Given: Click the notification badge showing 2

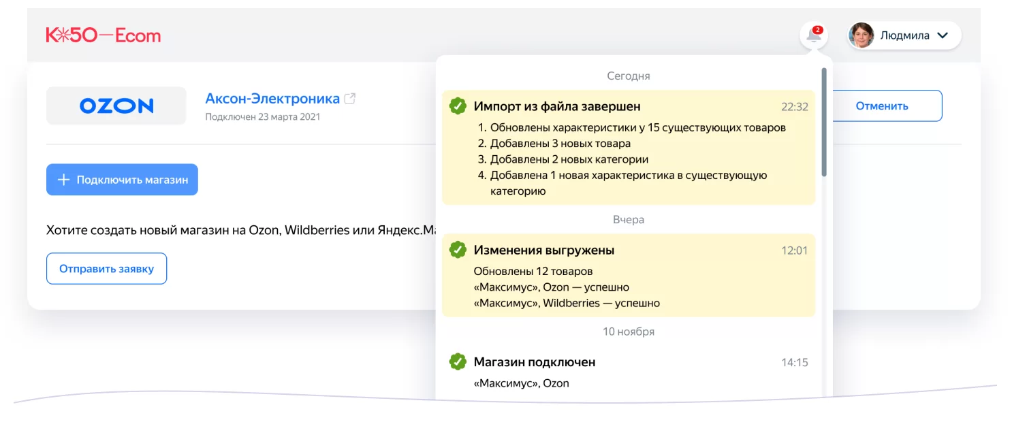Looking at the screenshot, I should tap(817, 29).
